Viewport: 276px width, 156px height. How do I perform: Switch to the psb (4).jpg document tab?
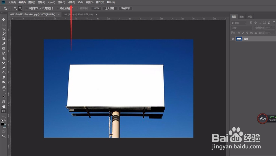click(79, 14)
